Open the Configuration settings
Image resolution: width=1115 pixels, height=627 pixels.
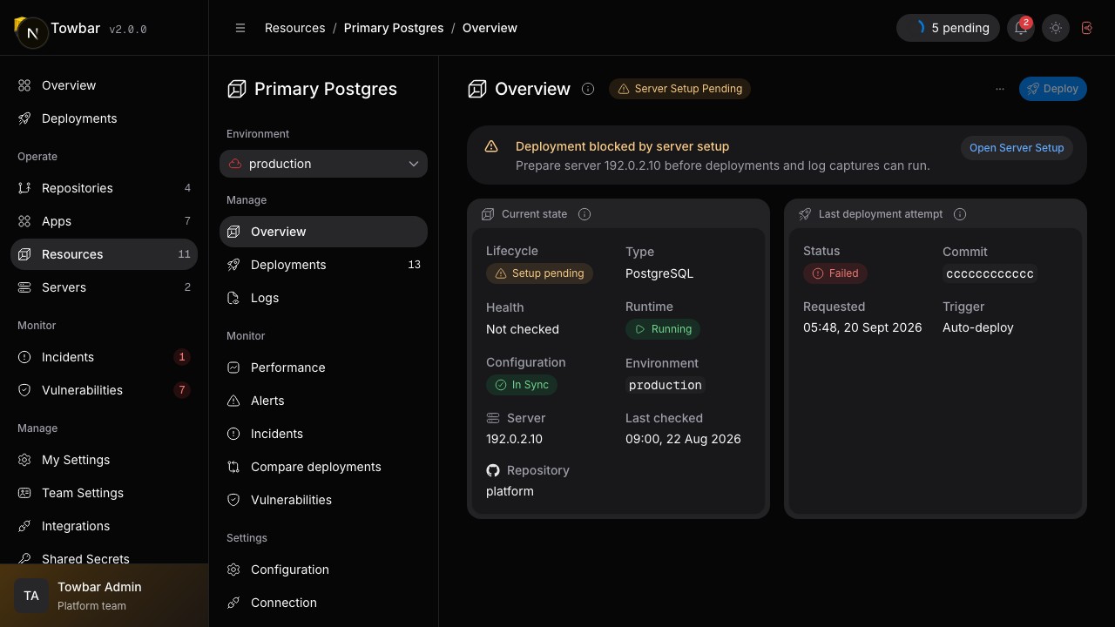pyautogui.click(x=323, y=570)
